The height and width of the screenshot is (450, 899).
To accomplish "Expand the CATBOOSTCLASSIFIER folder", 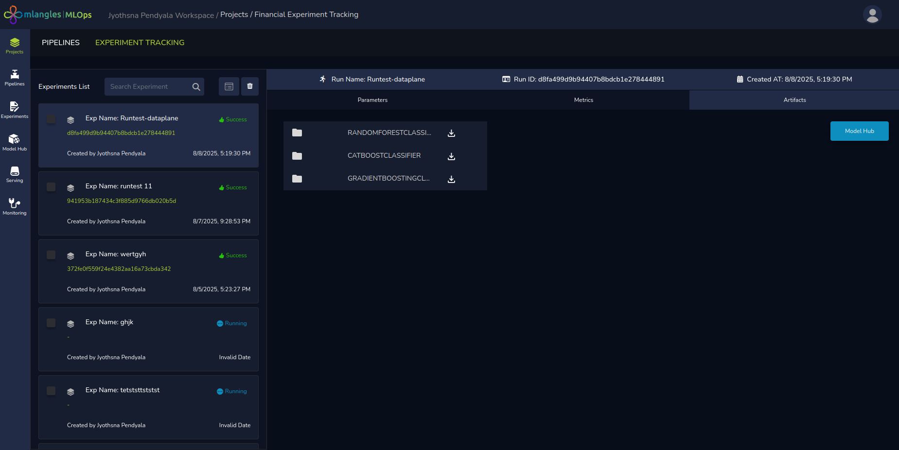I will click(297, 156).
